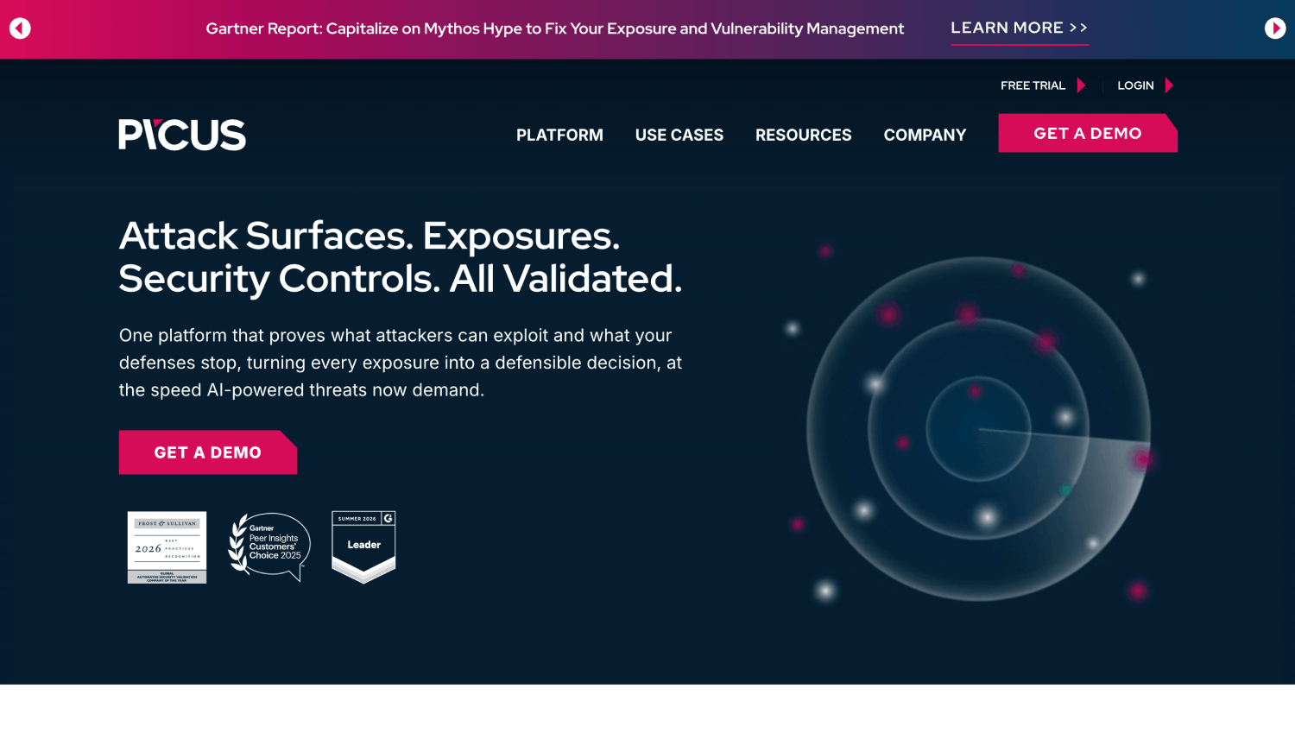View G2 Summer 2026 Leader badge
The image size is (1295, 733).
pyautogui.click(x=363, y=547)
